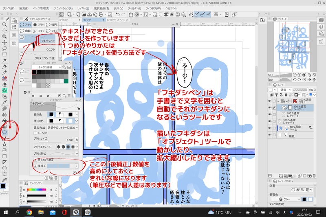Click the help question mark icon
The image size is (326, 217).
[234, 14]
